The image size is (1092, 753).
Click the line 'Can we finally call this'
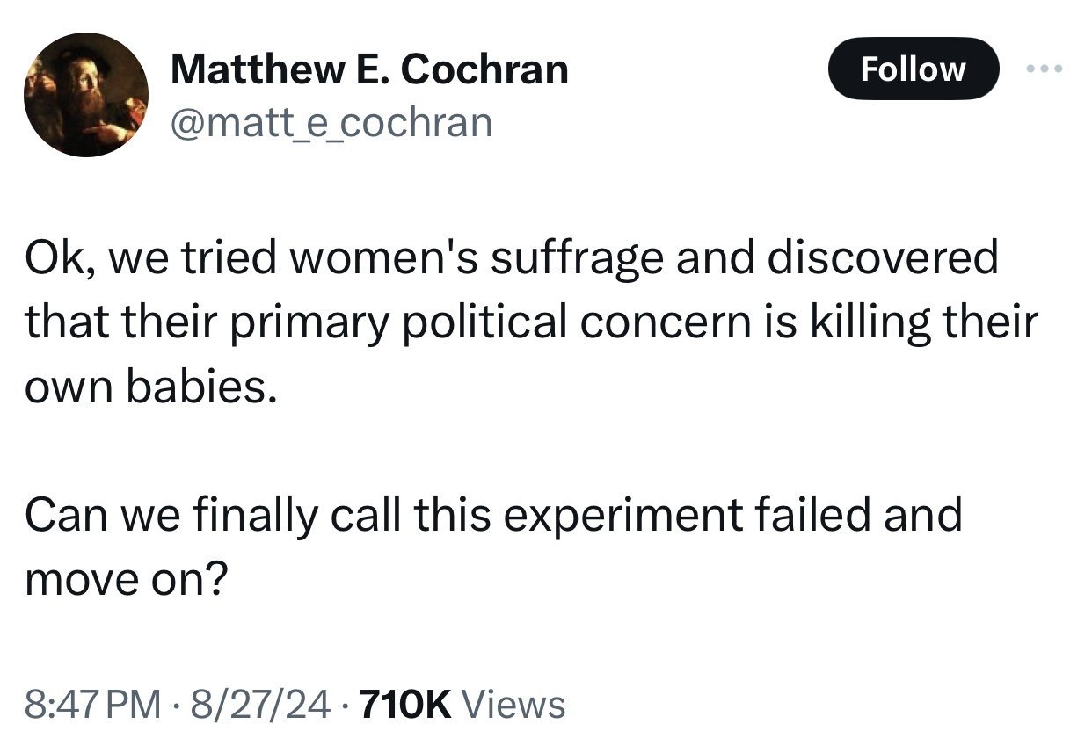click(492, 514)
